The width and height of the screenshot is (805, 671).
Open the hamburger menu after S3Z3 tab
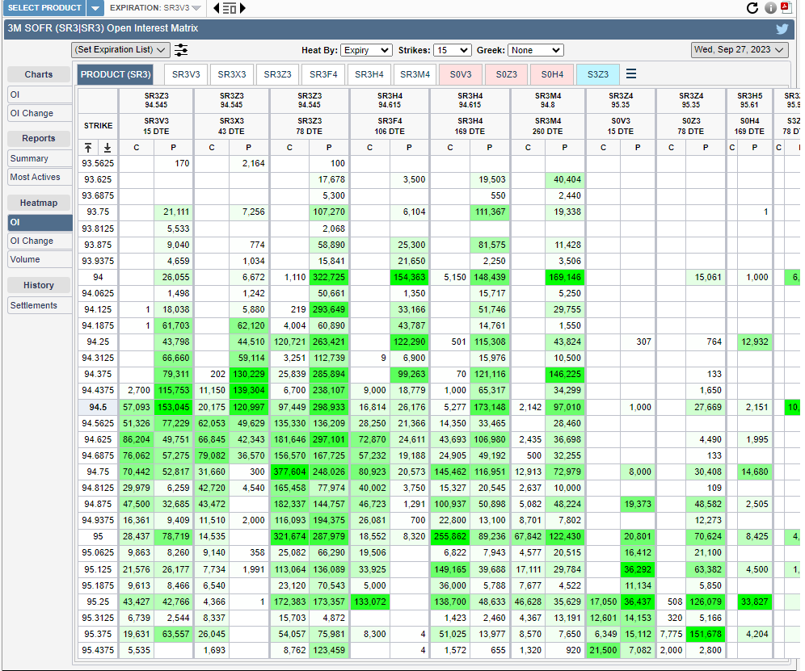coord(631,74)
